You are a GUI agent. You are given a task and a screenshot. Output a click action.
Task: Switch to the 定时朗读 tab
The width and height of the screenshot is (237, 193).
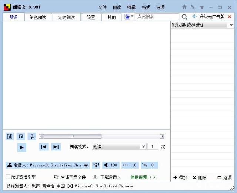[x=67, y=17]
